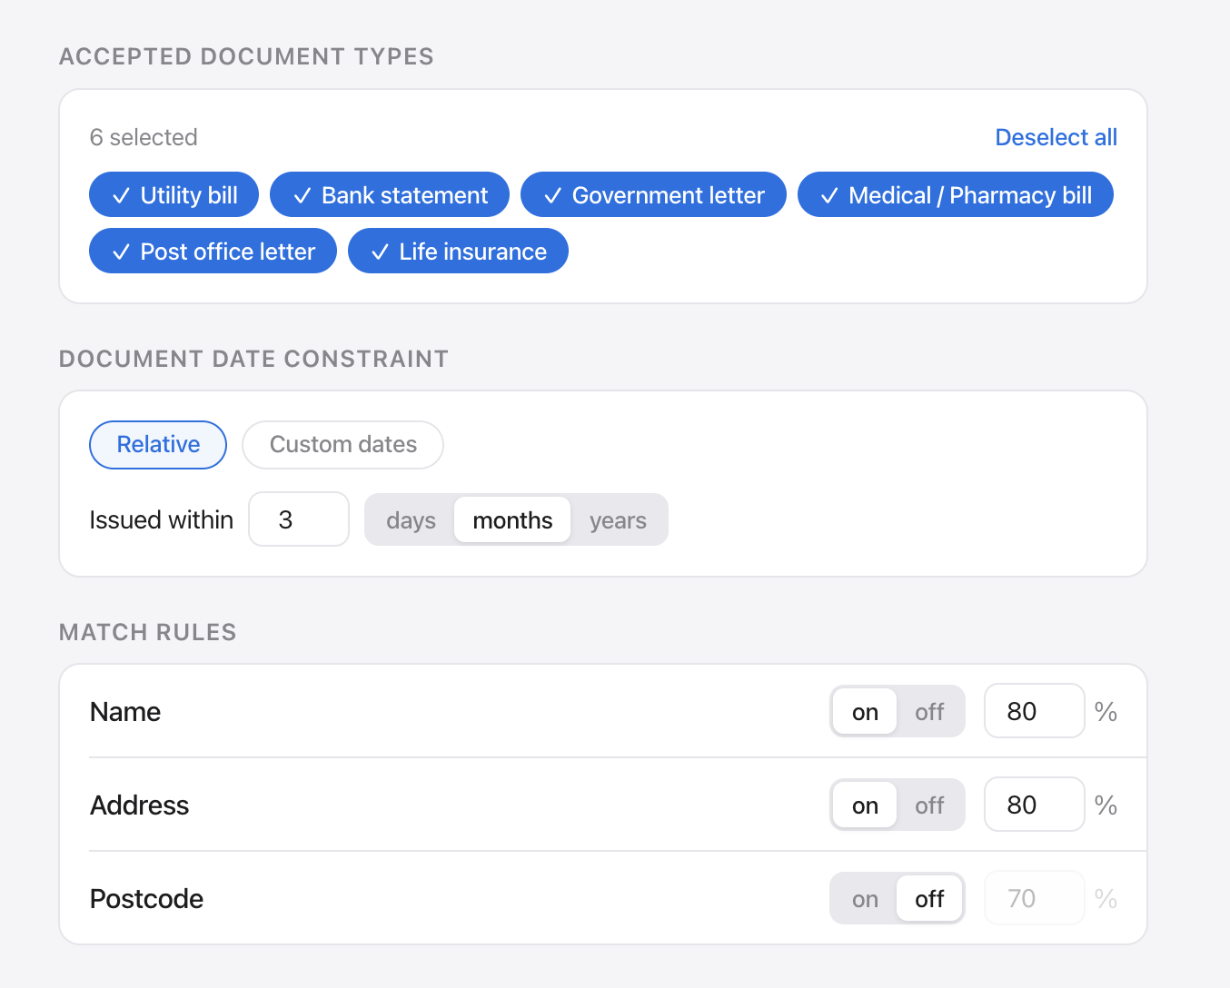Click the Name match percentage field
This screenshot has height=988, width=1230.
[1034, 711]
